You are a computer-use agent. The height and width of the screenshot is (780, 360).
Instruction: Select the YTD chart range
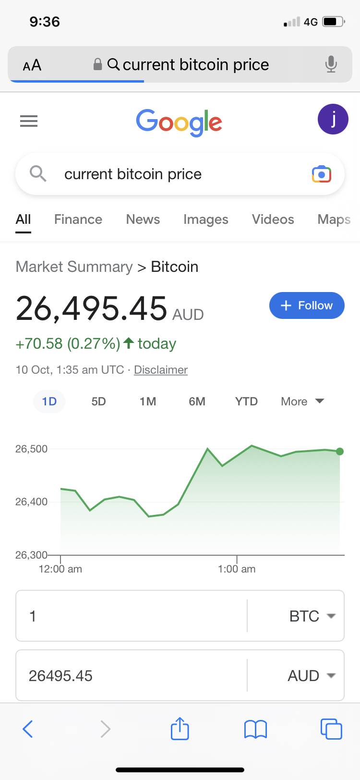(246, 402)
